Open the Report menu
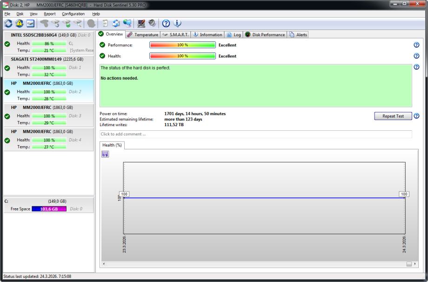 point(49,14)
